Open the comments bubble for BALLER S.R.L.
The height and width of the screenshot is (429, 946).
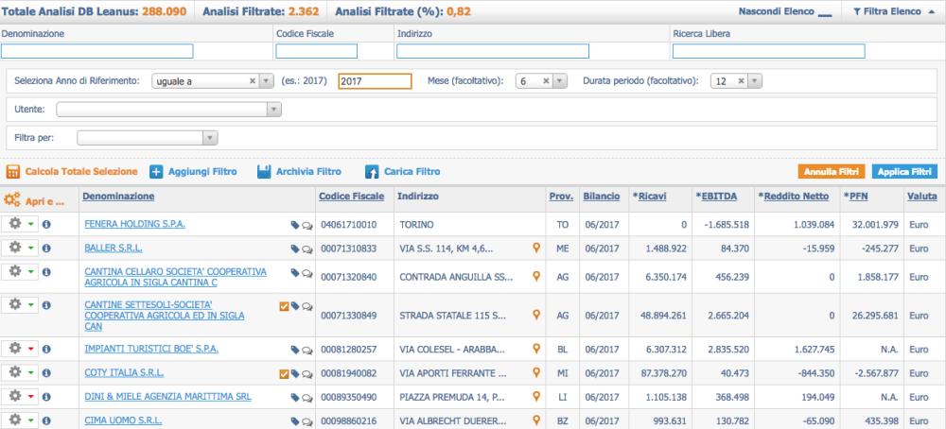tap(307, 249)
